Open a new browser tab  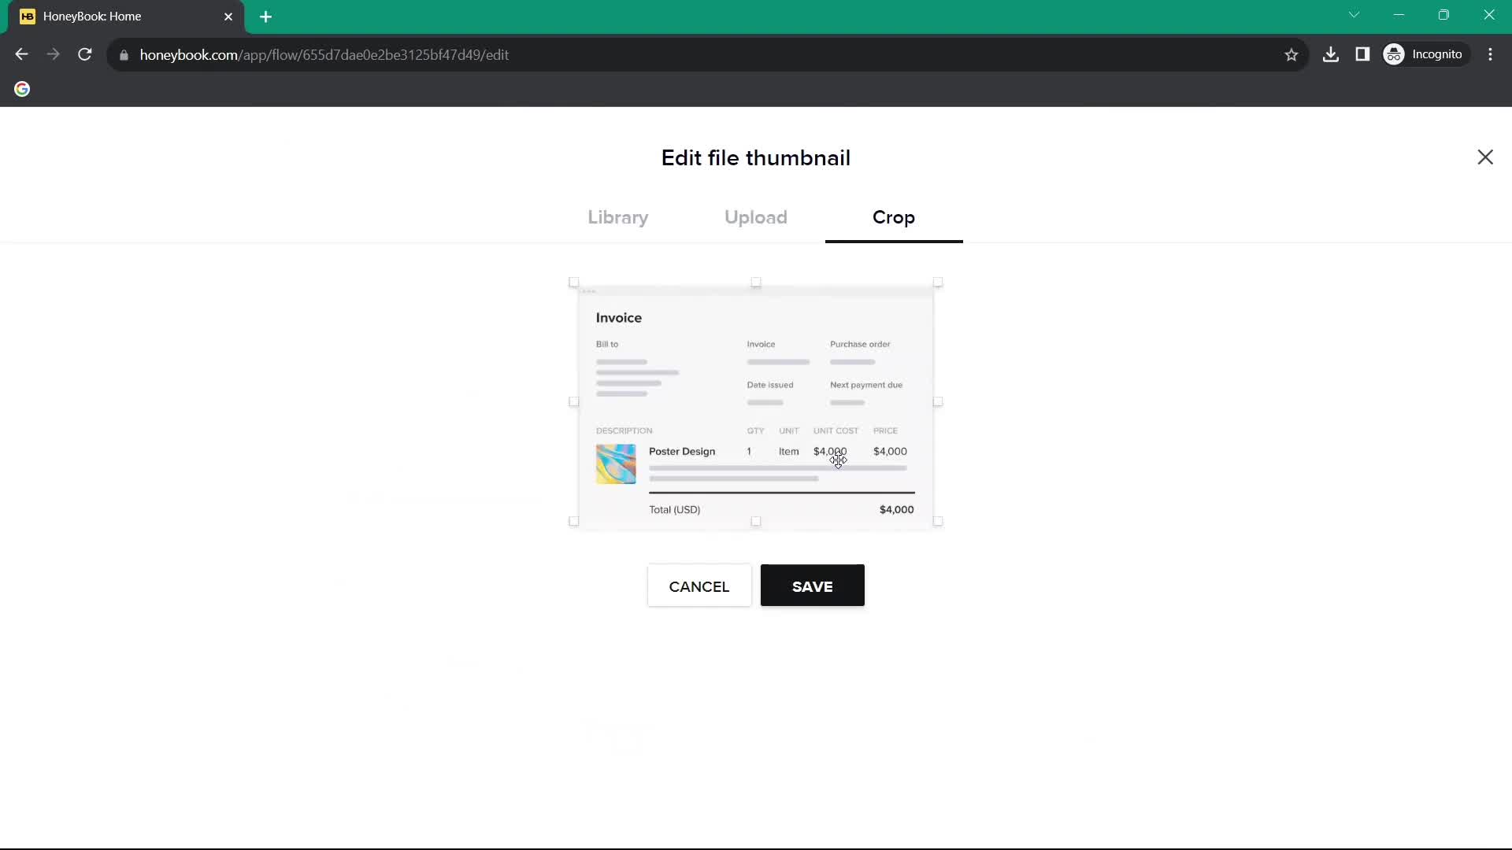pos(266,17)
